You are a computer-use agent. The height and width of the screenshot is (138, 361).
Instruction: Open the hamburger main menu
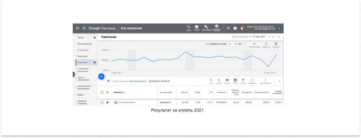pyautogui.click(x=78, y=28)
